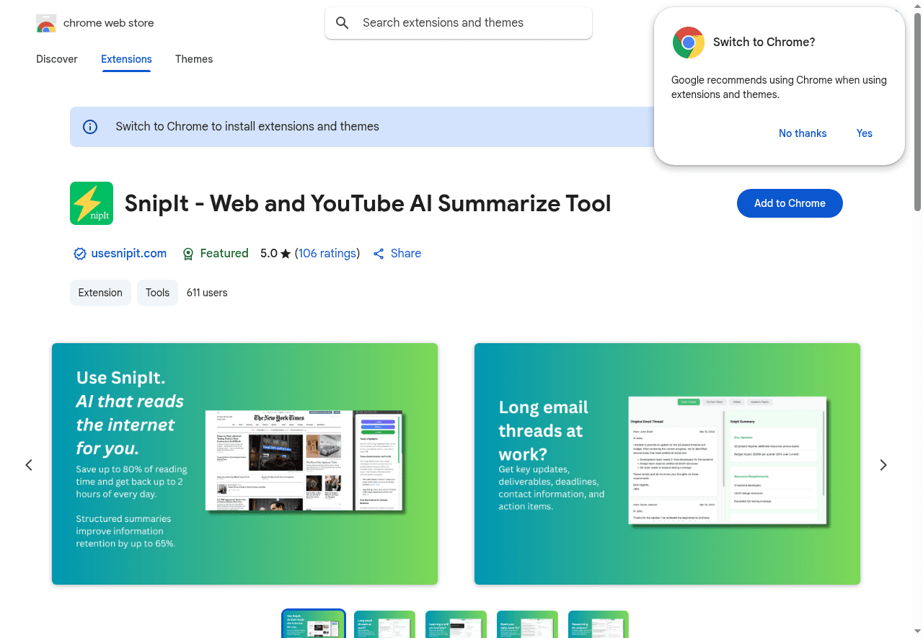Switch to the Discover tab

(x=56, y=59)
